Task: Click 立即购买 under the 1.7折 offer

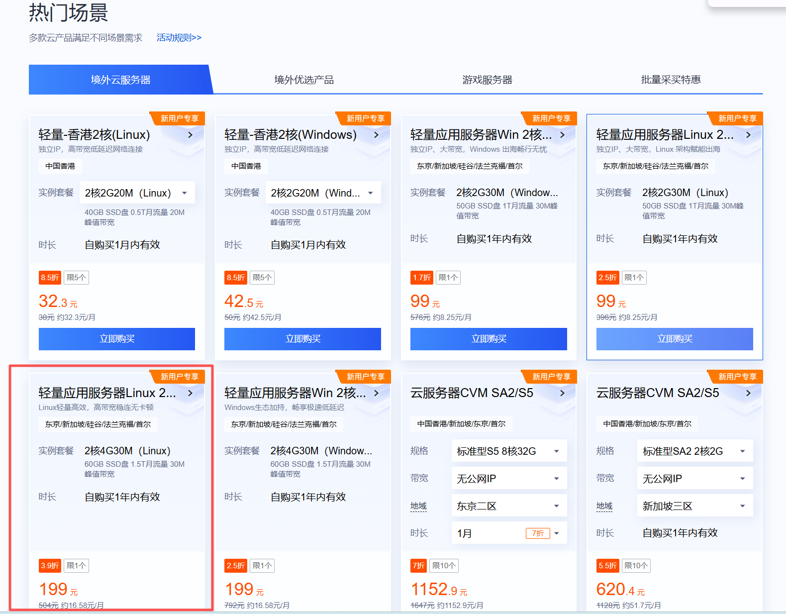Action: pos(489,339)
